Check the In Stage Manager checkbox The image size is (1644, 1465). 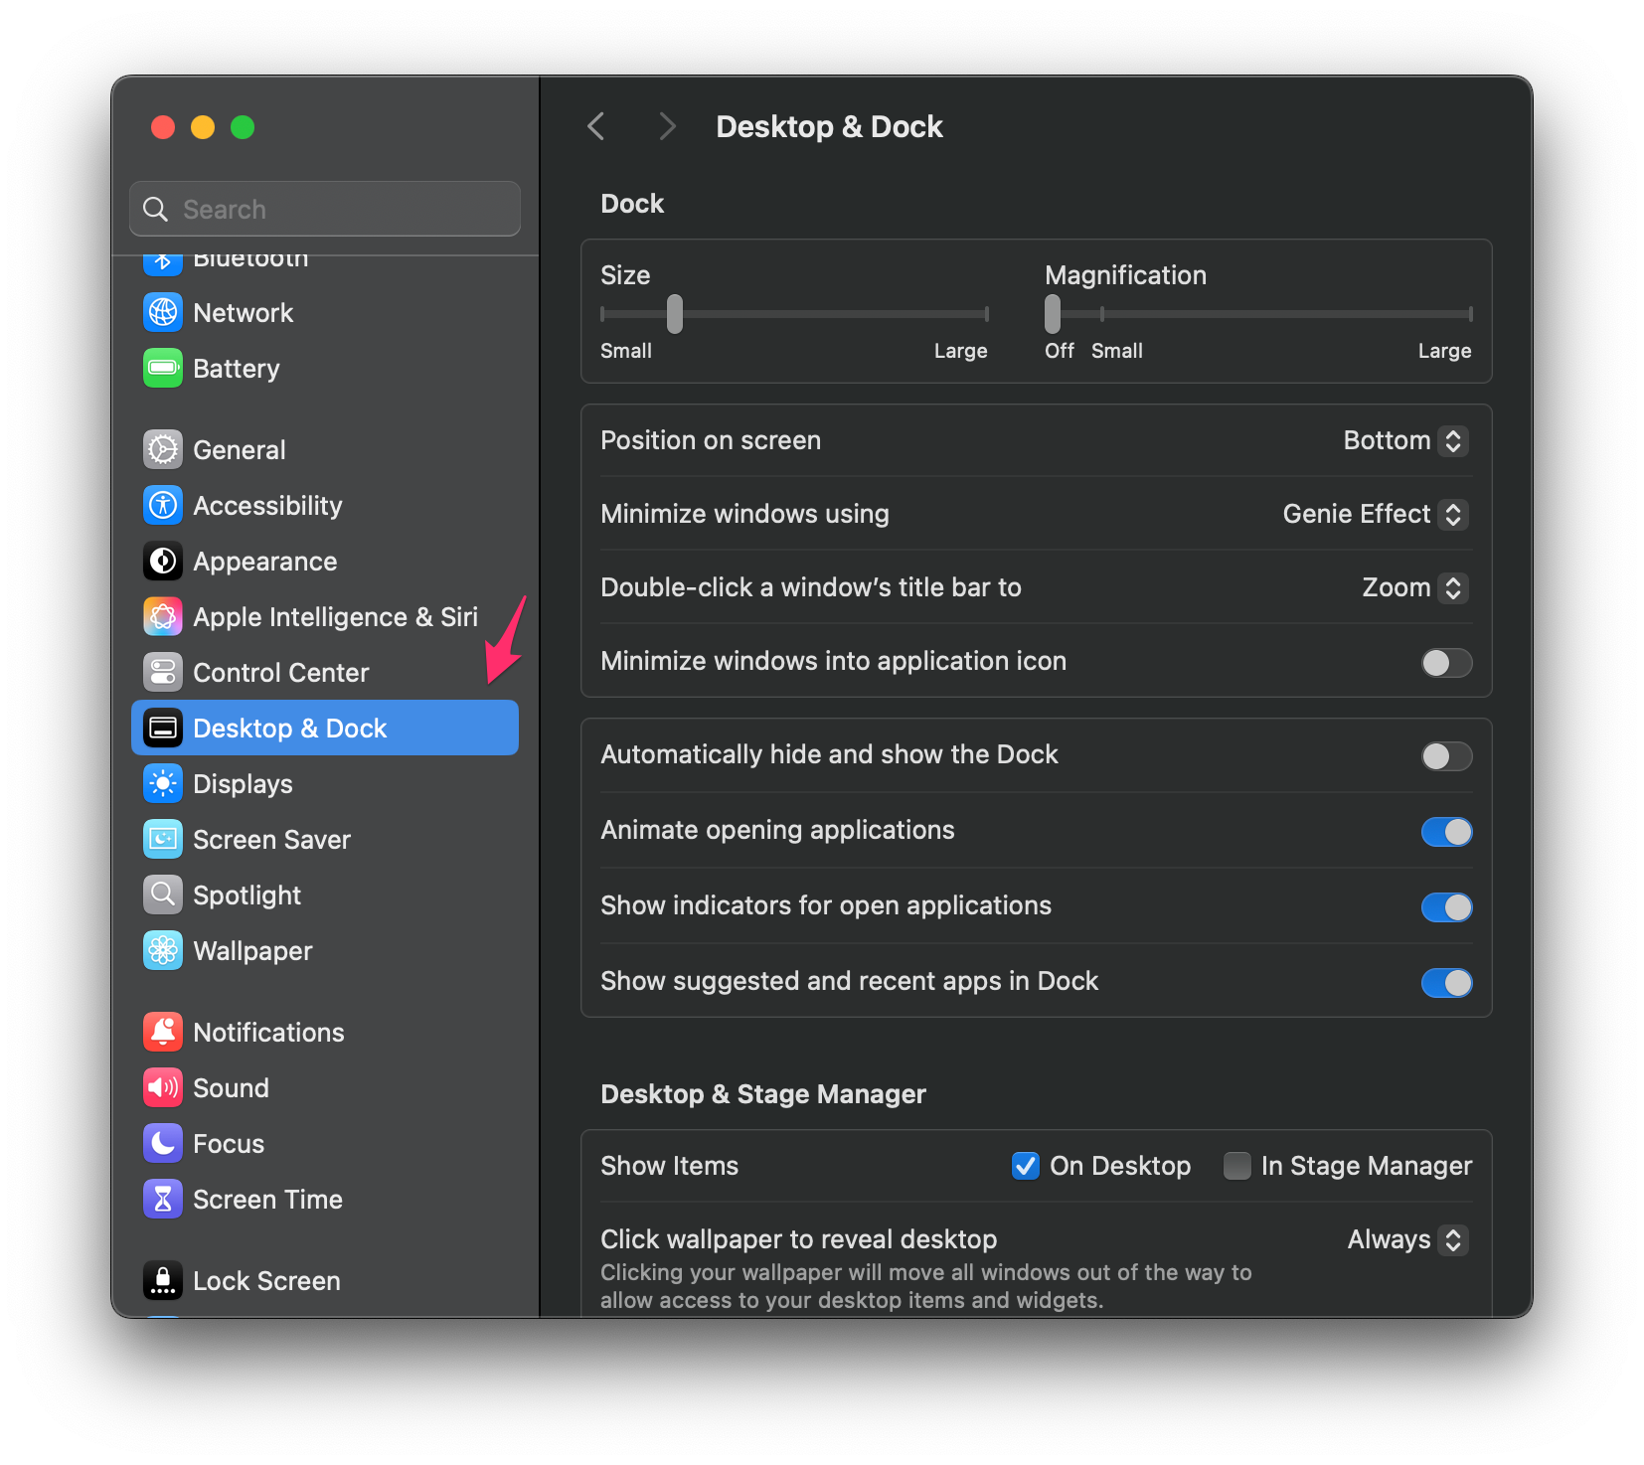point(1236,1165)
